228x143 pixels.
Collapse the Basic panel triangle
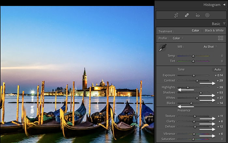pos(224,23)
